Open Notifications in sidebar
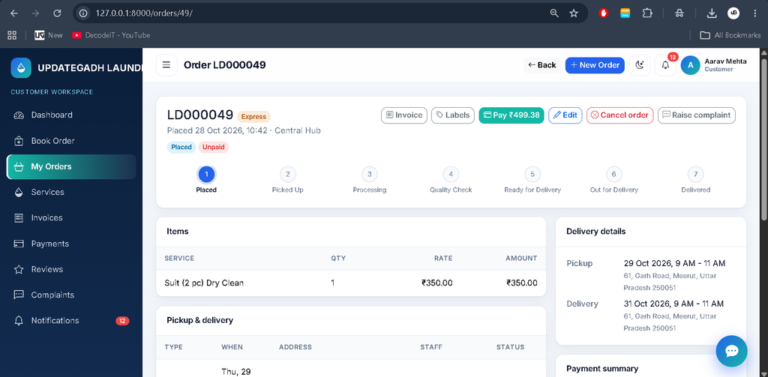 (71, 321)
